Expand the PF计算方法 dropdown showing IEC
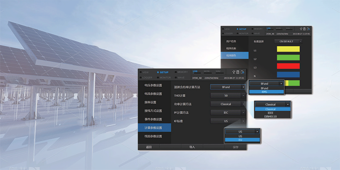This screenshot has width=340, height=170. pos(228,113)
